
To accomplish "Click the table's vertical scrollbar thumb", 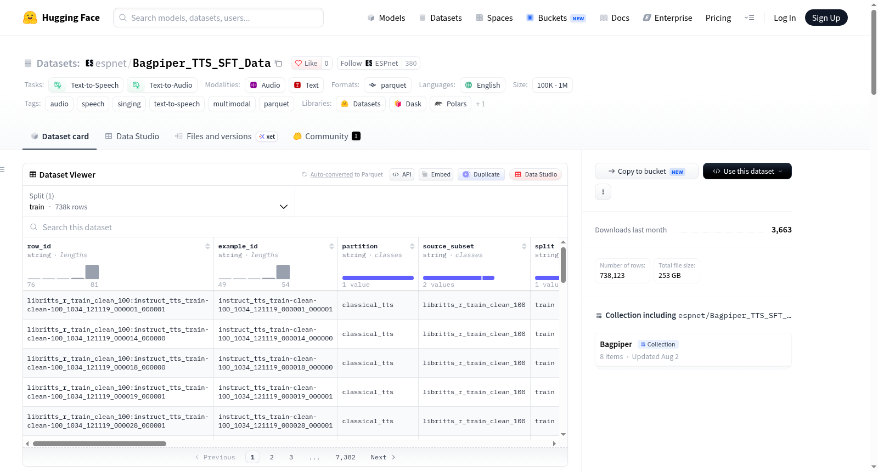I will tap(563, 265).
